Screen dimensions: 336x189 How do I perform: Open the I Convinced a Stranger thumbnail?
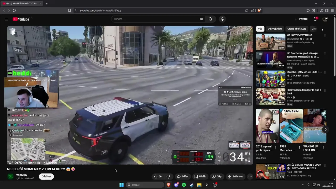point(271,97)
